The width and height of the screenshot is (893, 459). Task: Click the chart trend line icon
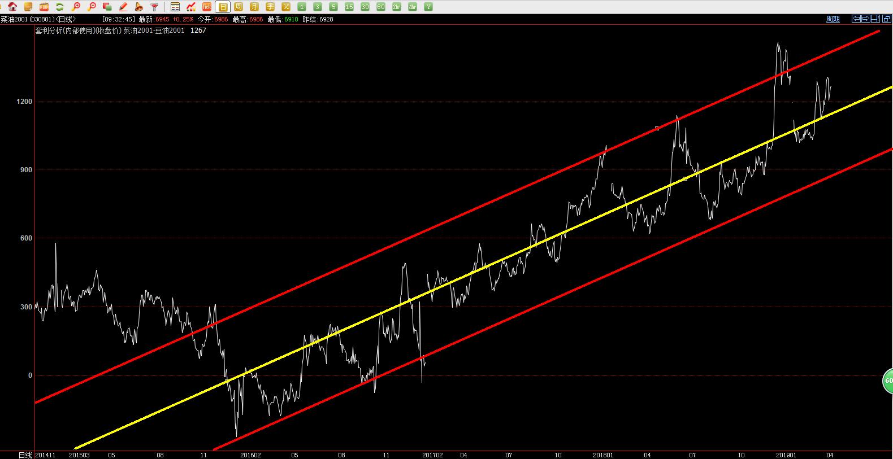[x=191, y=7]
